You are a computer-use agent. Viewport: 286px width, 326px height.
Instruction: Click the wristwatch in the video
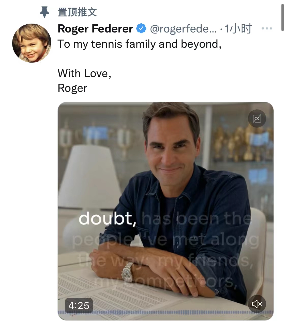click(127, 273)
